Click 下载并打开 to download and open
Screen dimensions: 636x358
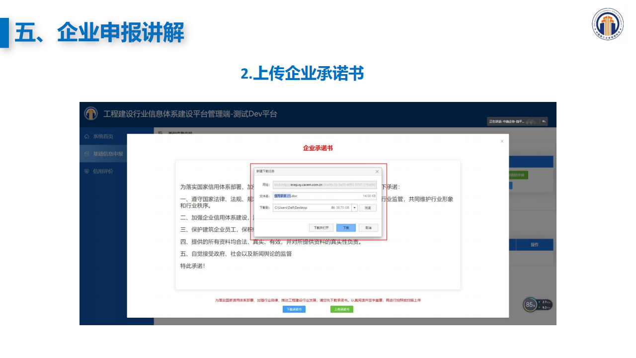pos(321,228)
